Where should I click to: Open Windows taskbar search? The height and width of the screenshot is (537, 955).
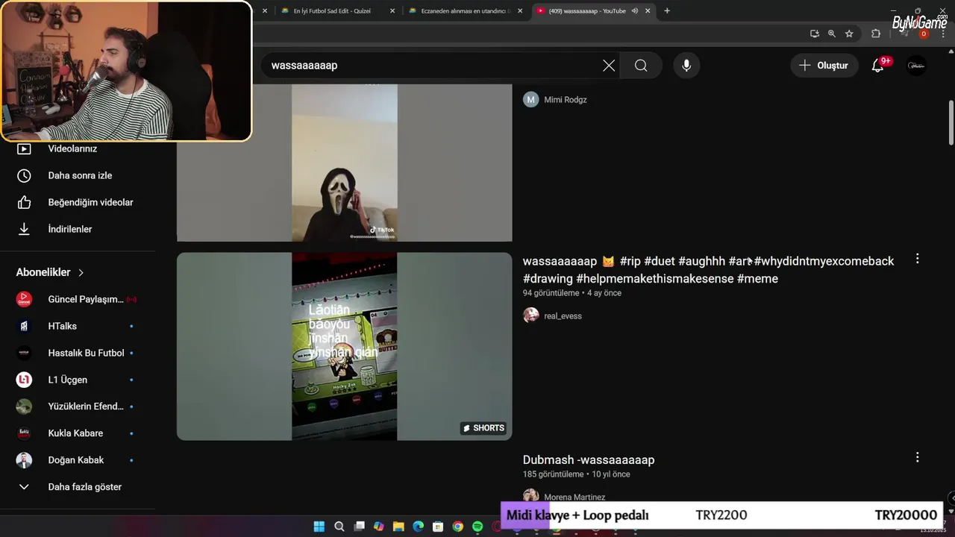click(x=339, y=527)
